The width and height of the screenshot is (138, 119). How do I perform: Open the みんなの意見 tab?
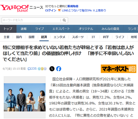[x=110, y=29]
